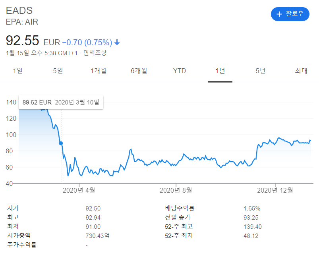Click the 1.65% dividend yield value

252,209
